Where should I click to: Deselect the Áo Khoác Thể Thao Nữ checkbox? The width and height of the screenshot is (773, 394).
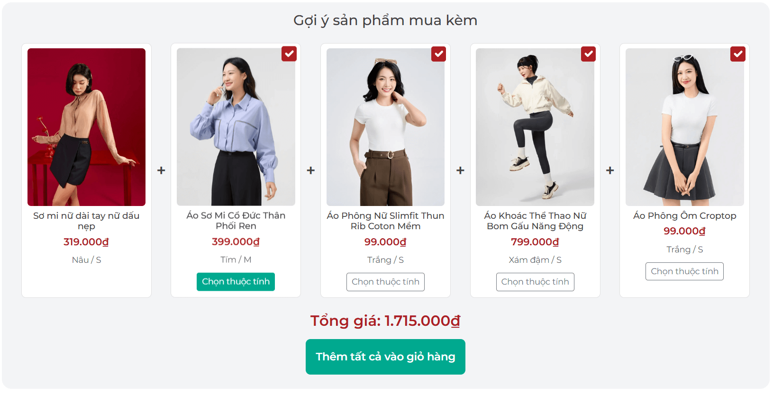point(588,54)
